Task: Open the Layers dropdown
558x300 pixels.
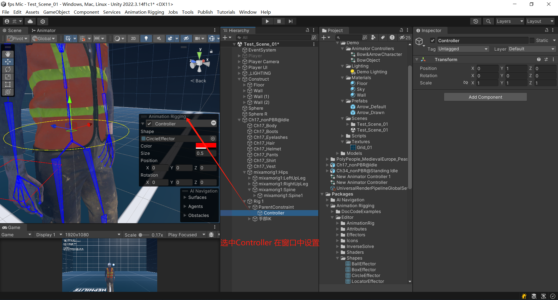Action: click(x=510, y=21)
